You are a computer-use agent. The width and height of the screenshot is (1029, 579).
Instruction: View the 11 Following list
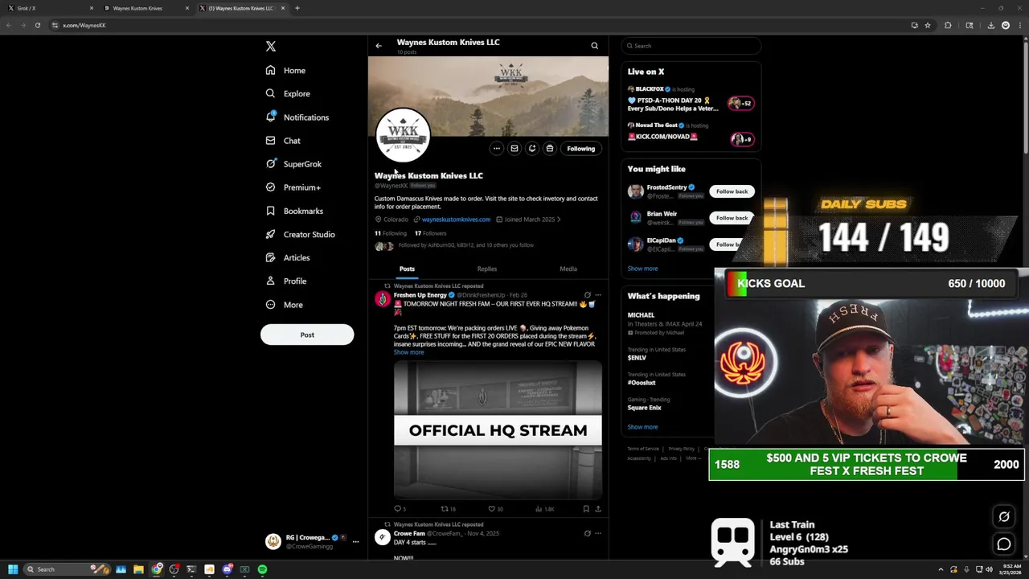[x=391, y=233]
